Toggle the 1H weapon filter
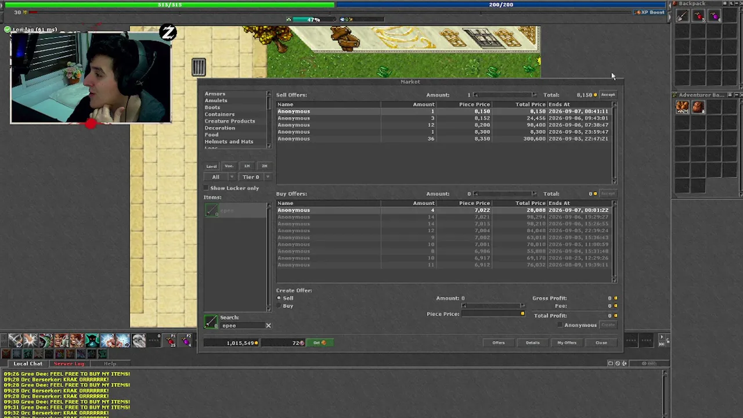The height and width of the screenshot is (418, 743). [247, 166]
